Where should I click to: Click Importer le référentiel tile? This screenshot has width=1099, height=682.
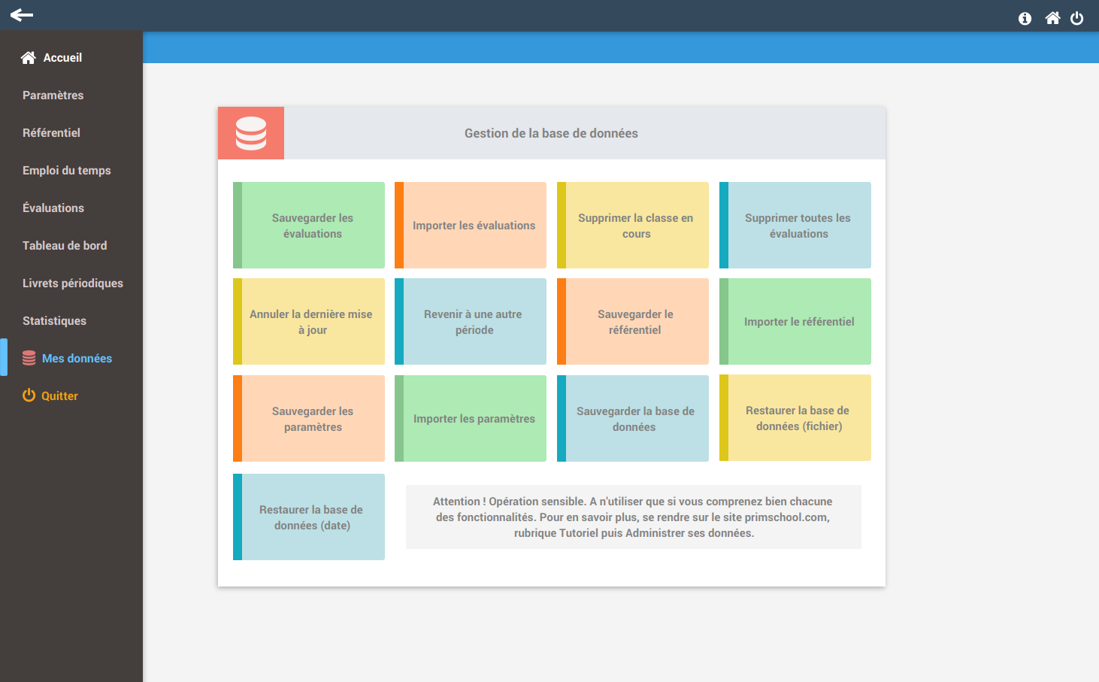point(795,322)
